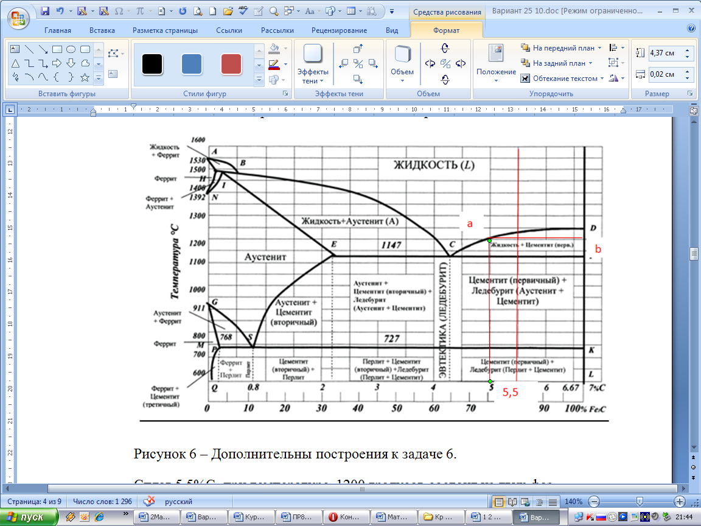
Task: Expand На задний план arrow
Action: pos(590,63)
